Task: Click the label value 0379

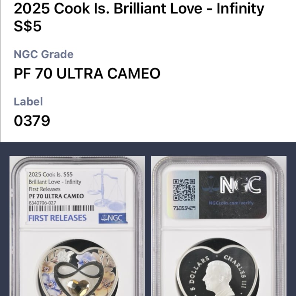Action: coord(32,121)
